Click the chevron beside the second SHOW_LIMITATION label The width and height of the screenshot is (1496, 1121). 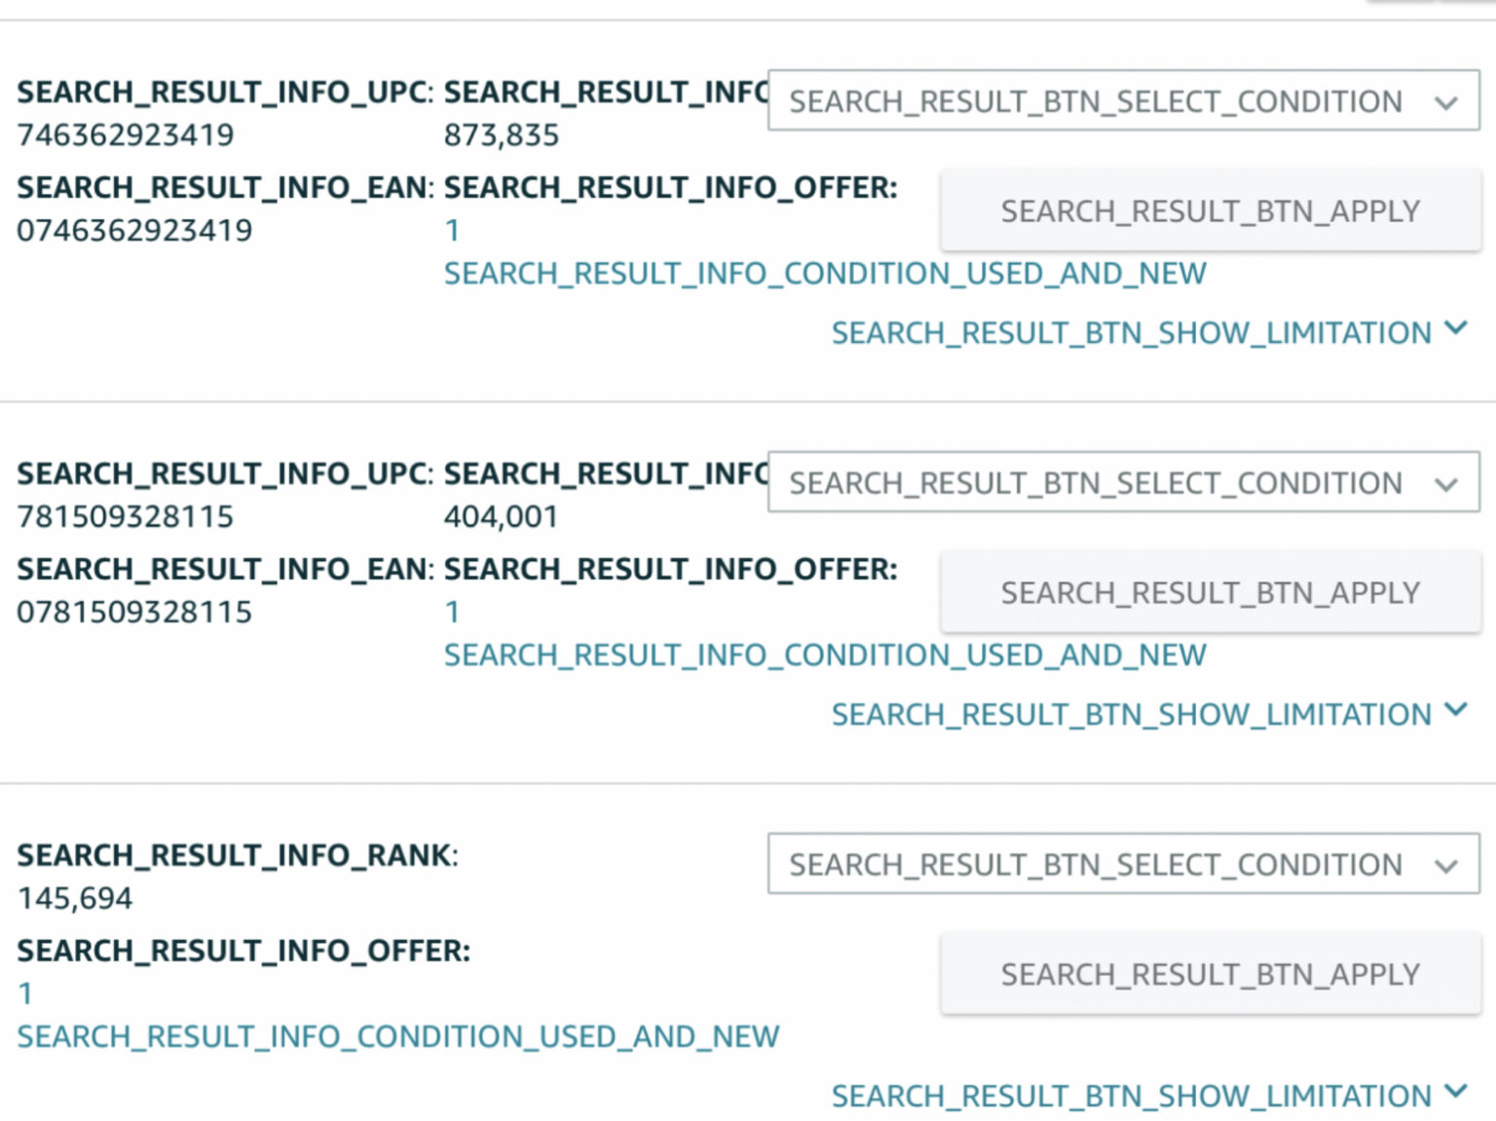(1455, 711)
